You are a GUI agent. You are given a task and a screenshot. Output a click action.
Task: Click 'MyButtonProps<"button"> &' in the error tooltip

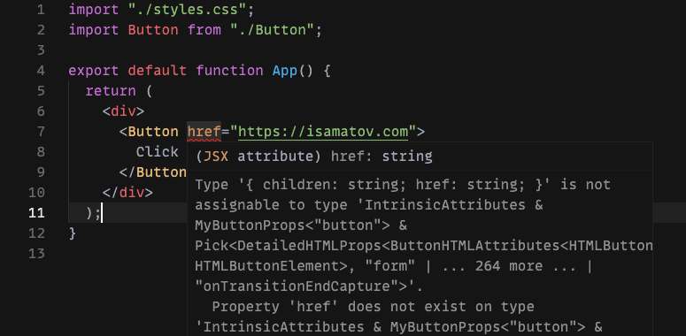coord(302,225)
